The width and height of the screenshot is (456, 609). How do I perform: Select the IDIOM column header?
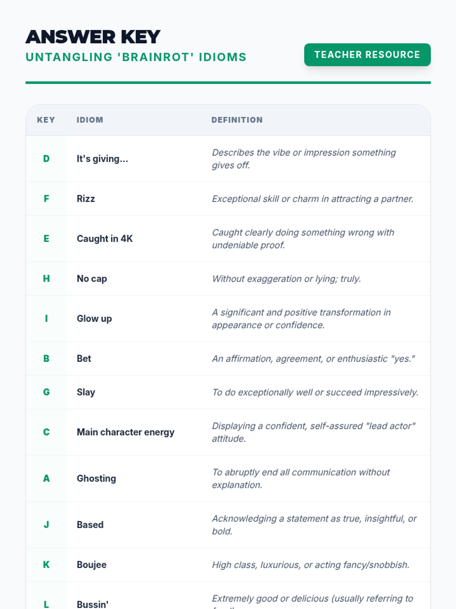(90, 120)
